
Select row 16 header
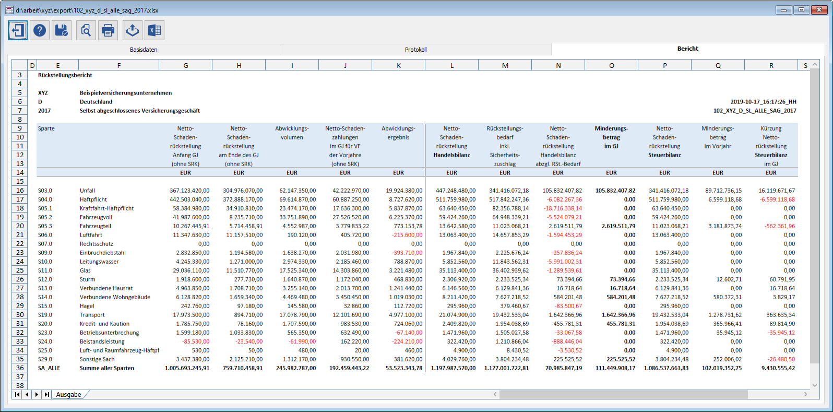[x=20, y=191]
